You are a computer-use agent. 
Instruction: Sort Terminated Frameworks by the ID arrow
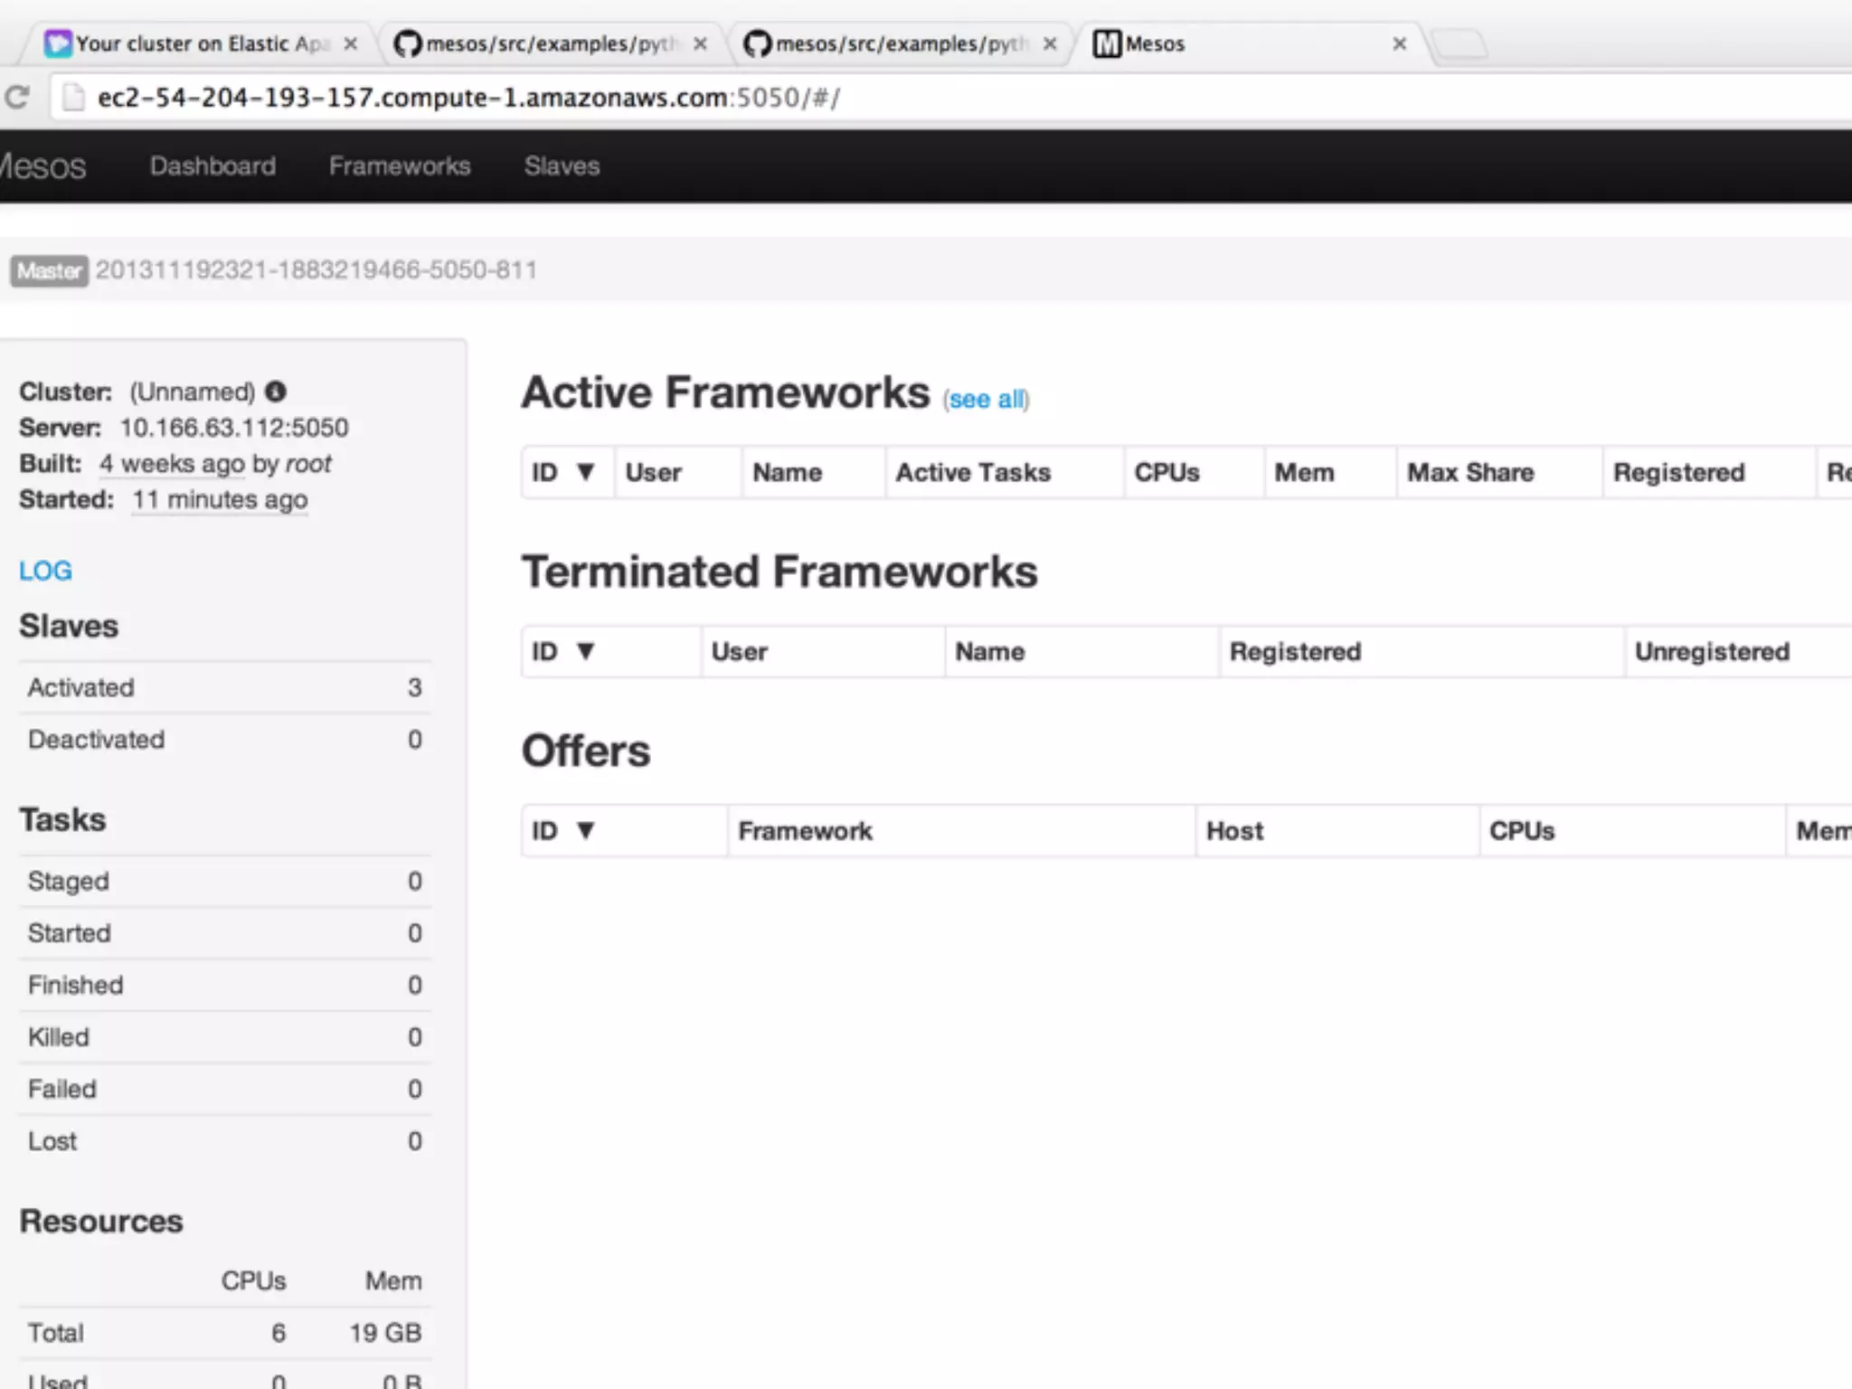[585, 651]
